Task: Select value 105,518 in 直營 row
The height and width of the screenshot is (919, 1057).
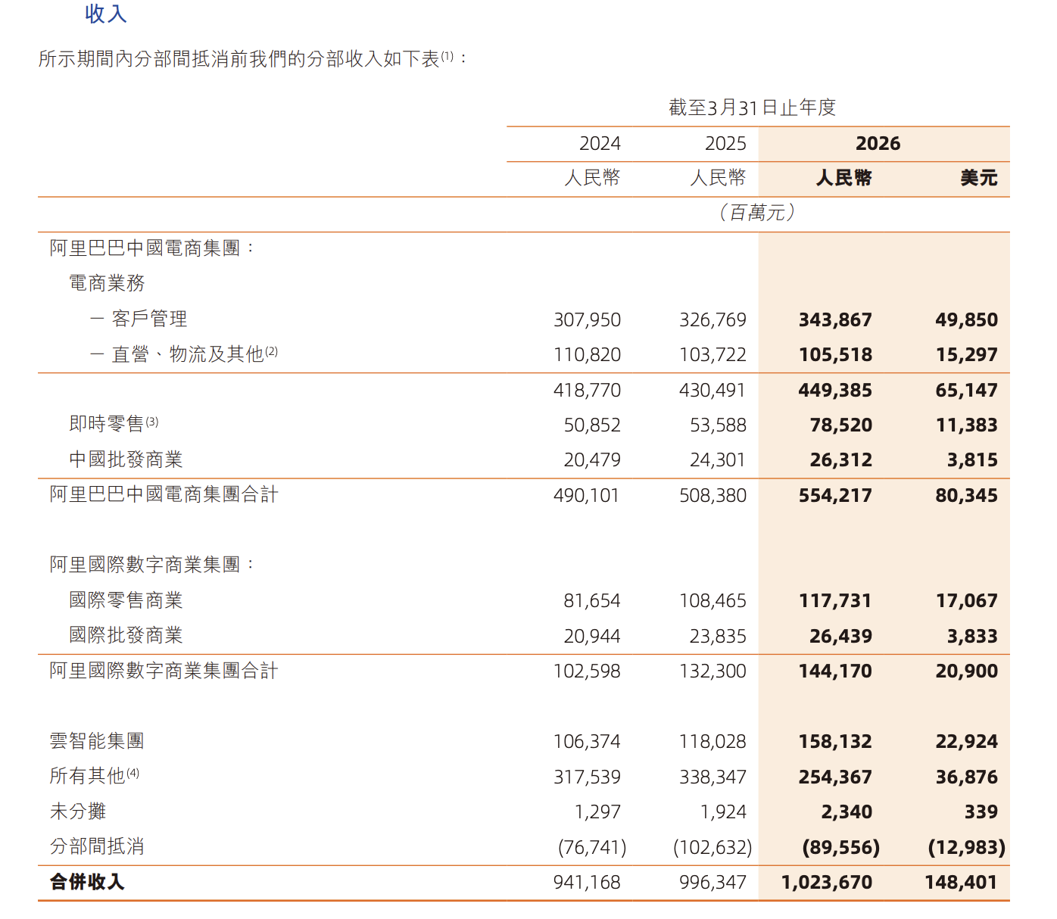Action: pyautogui.click(x=835, y=355)
